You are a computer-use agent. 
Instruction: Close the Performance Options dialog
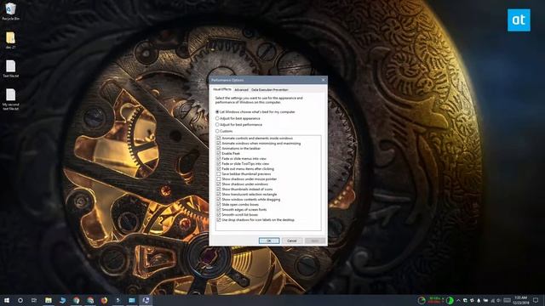324,80
